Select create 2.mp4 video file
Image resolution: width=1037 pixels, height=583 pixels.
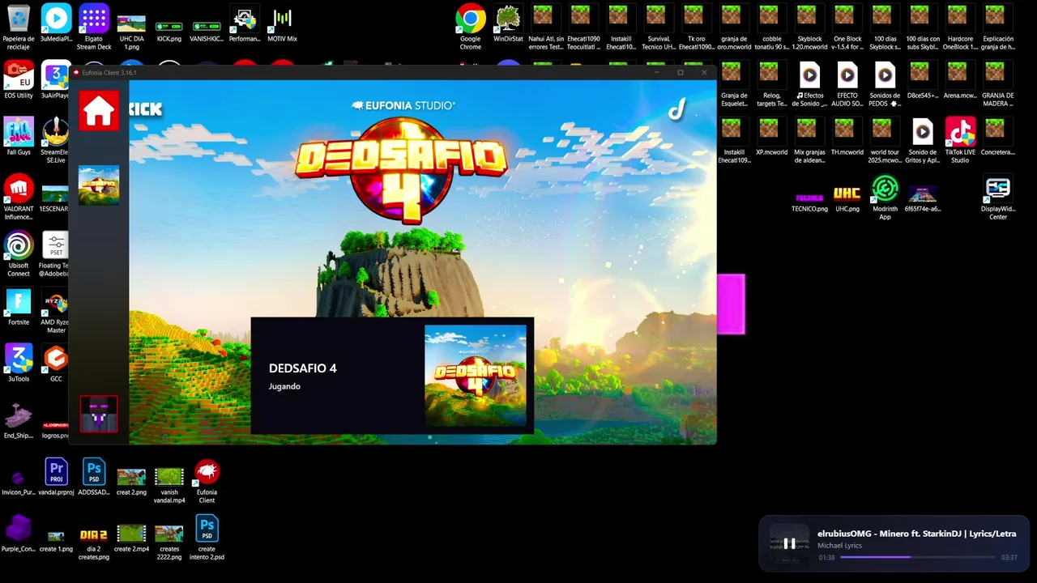tap(131, 538)
